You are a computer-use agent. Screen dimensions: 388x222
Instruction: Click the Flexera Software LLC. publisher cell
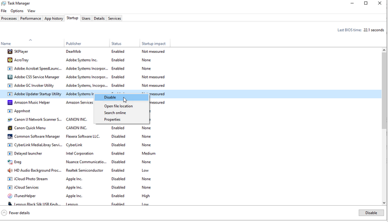coord(83,136)
